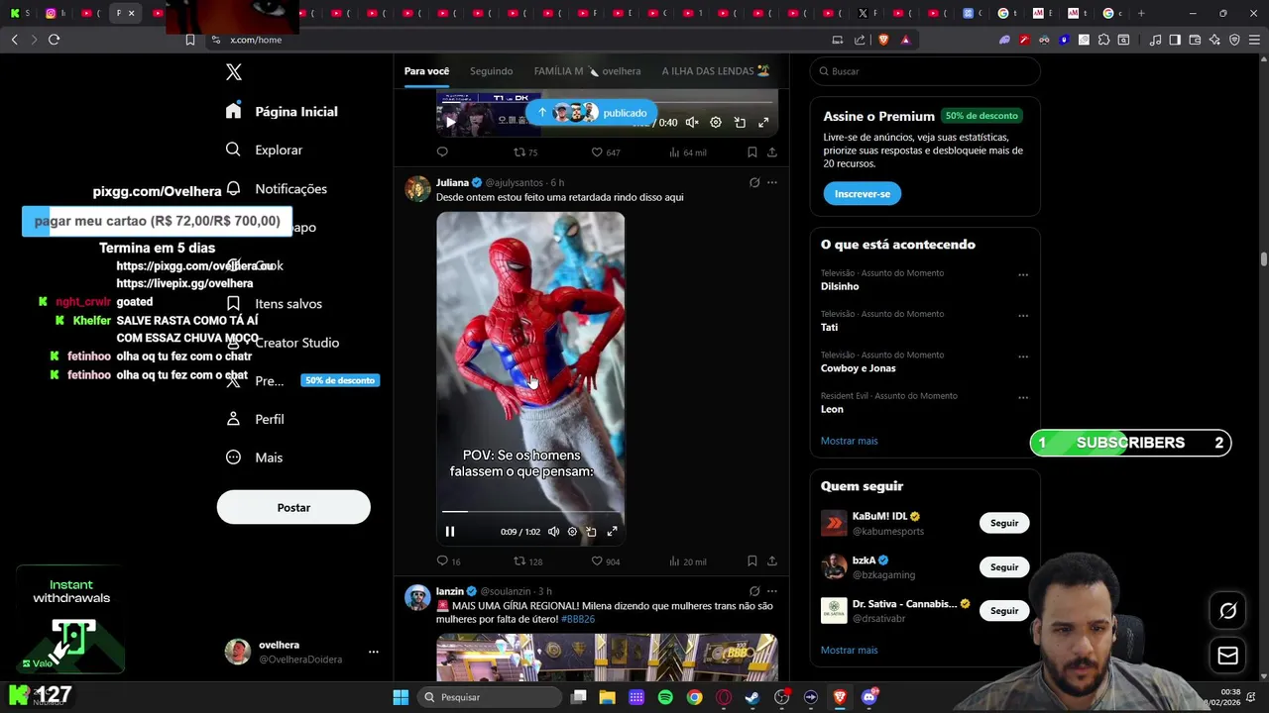Open more options on Ianzin's post
This screenshot has width=1269, height=713.
click(x=771, y=591)
